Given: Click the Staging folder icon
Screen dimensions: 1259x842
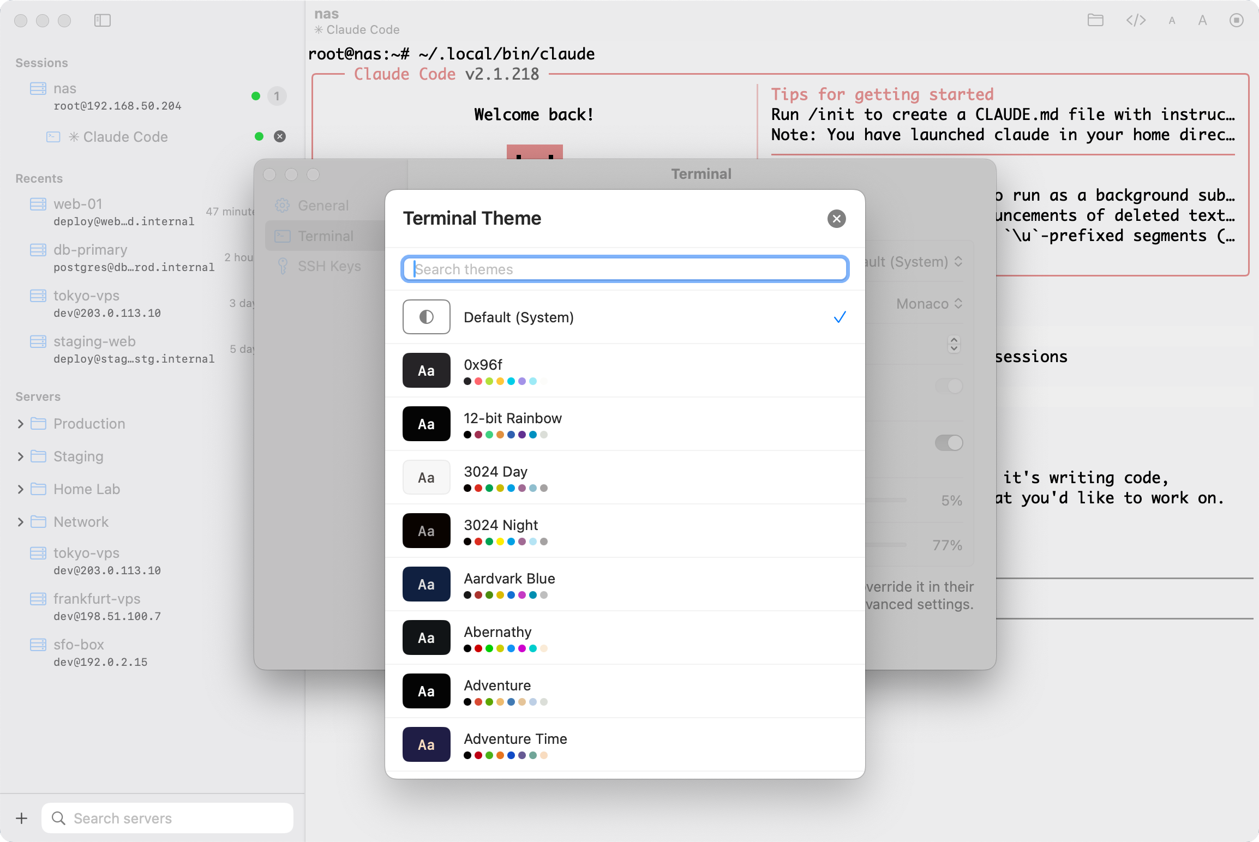Looking at the screenshot, I should click(38, 456).
